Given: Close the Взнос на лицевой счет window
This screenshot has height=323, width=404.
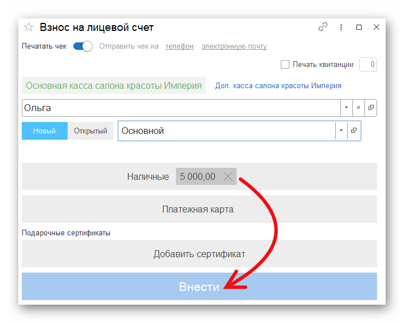Looking at the screenshot, I should pyautogui.click(x=376, y=27).
